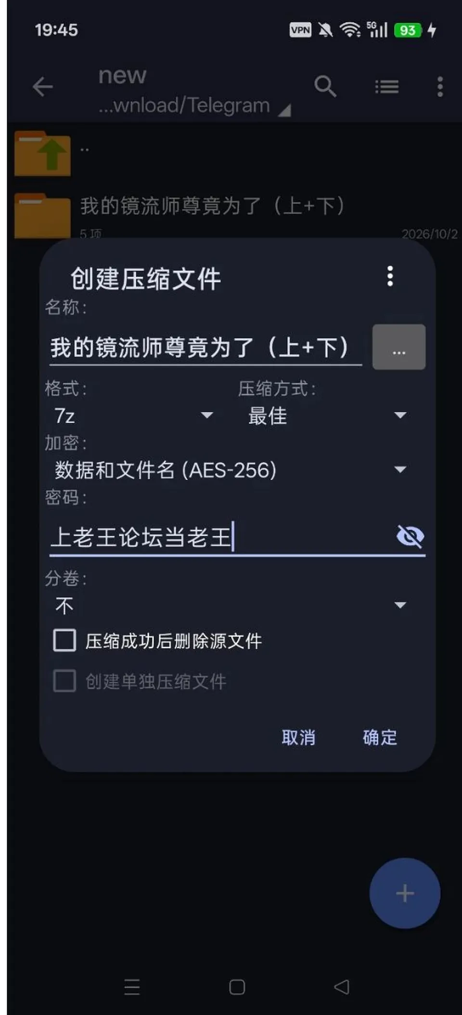Switch the list view mode icon

(x=387, y=87)
